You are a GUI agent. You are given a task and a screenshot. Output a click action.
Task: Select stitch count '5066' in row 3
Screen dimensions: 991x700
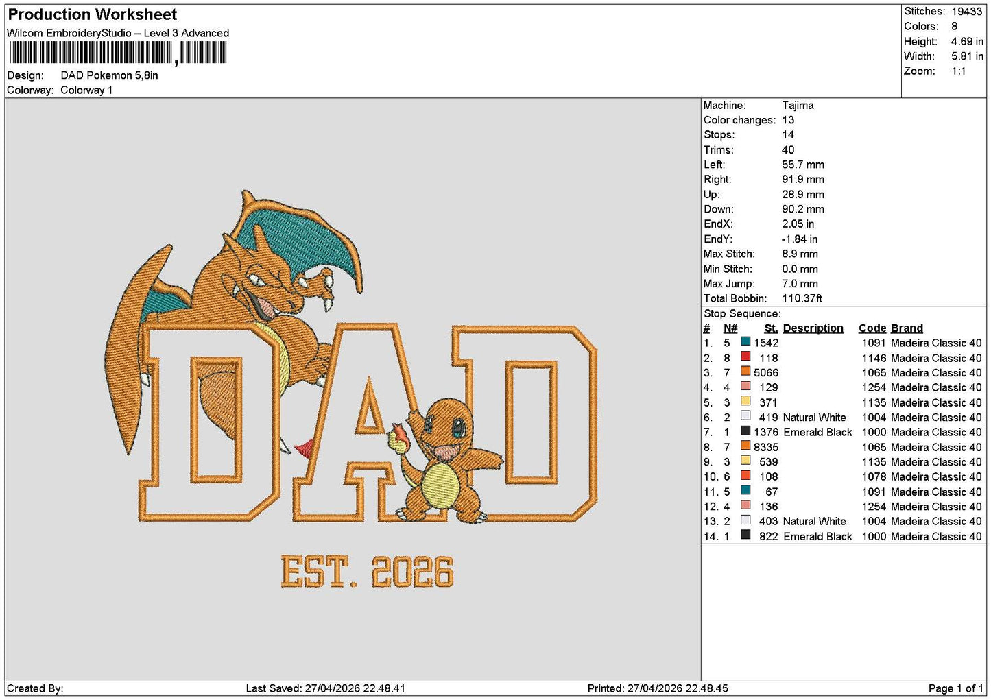tap(766, 373)
